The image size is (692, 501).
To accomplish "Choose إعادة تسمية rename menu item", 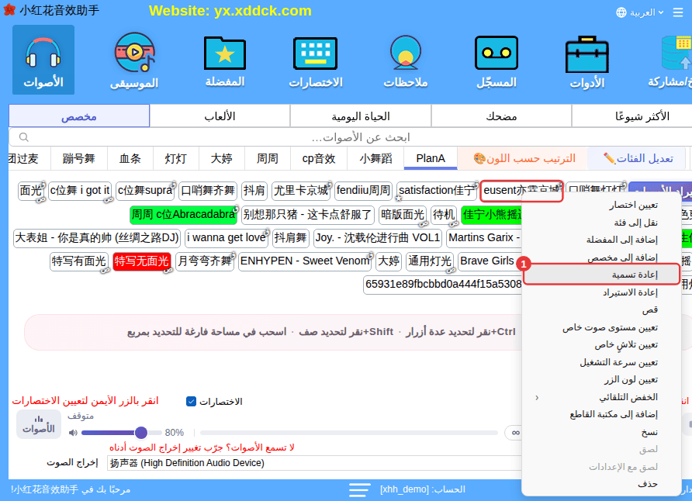I will [600, 275].
